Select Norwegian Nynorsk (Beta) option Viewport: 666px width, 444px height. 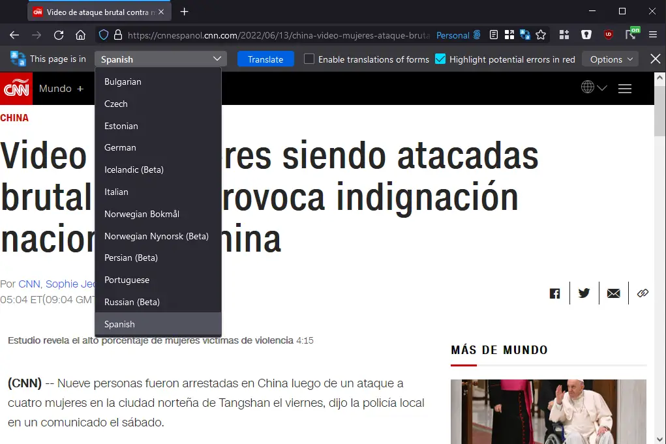pyautogui.click(x=158, y=236)
